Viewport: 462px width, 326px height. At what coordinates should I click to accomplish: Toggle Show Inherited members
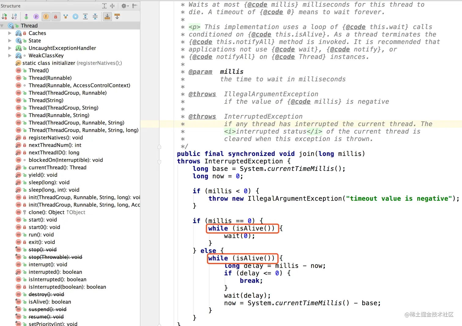coord(26,16)
